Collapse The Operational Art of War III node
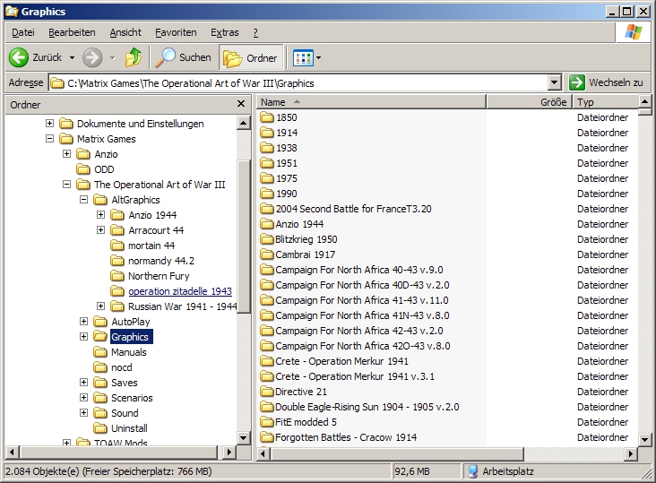The image size is (656, 483). click(x=66, y=184)
